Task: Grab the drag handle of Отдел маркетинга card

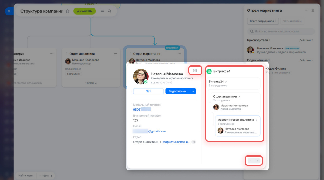Action: [x=130, y=54]
